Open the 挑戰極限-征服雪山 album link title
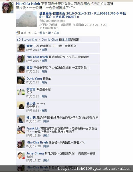The image size is (133, 172). [82, 15]
